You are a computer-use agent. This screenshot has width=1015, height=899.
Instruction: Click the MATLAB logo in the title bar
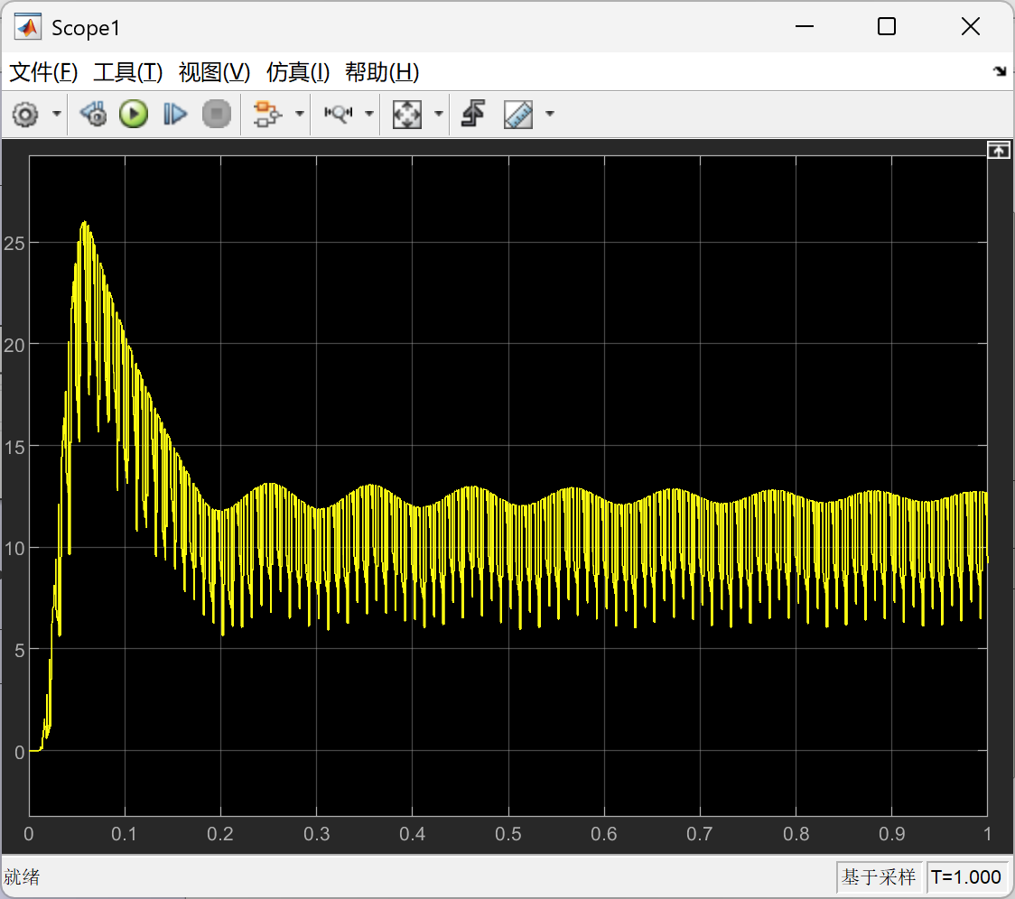point(28,27)
